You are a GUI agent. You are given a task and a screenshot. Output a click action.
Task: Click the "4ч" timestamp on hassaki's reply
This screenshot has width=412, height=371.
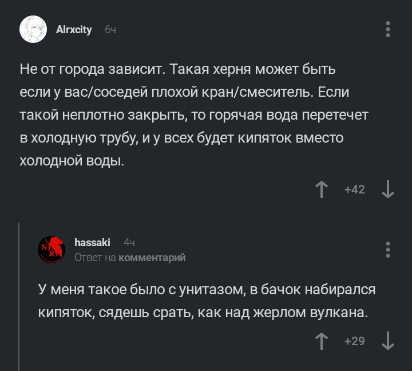coord(129,243)
